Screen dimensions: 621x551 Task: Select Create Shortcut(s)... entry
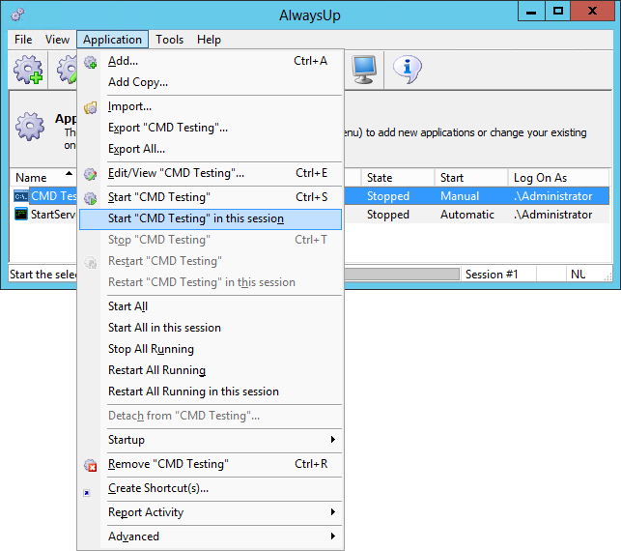(x=211, y=488)
